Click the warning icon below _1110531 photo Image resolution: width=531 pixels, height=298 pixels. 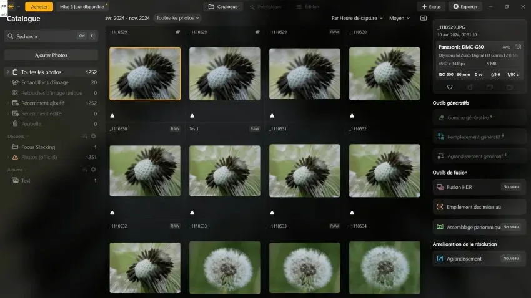(x=272, y=213)
